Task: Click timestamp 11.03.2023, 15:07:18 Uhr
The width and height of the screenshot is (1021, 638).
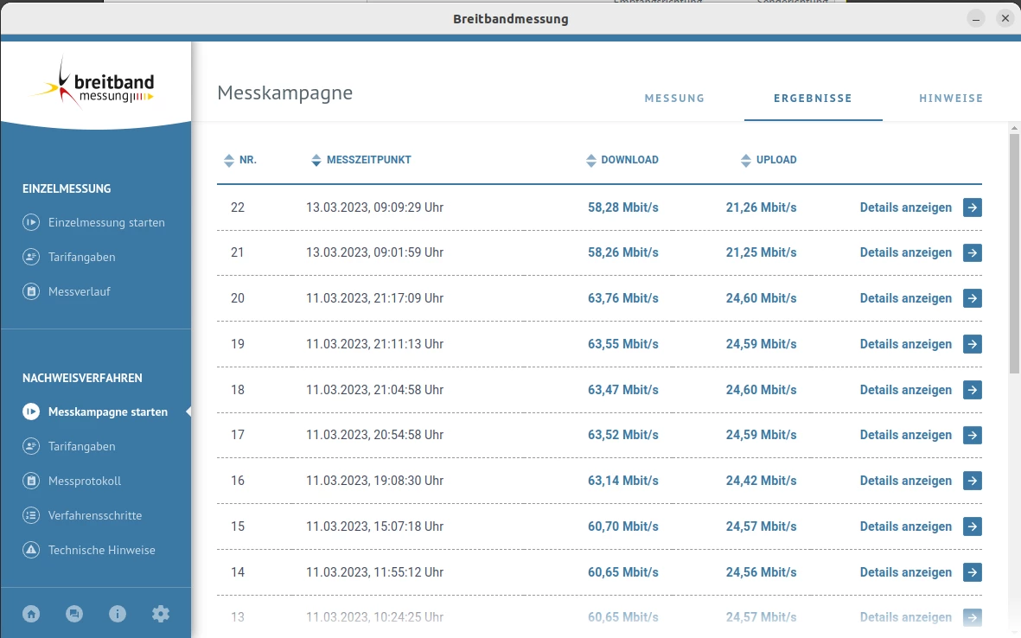Action: tap(374, 526)
